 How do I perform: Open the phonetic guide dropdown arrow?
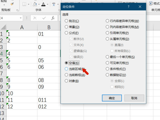click(x=58, y=4)
